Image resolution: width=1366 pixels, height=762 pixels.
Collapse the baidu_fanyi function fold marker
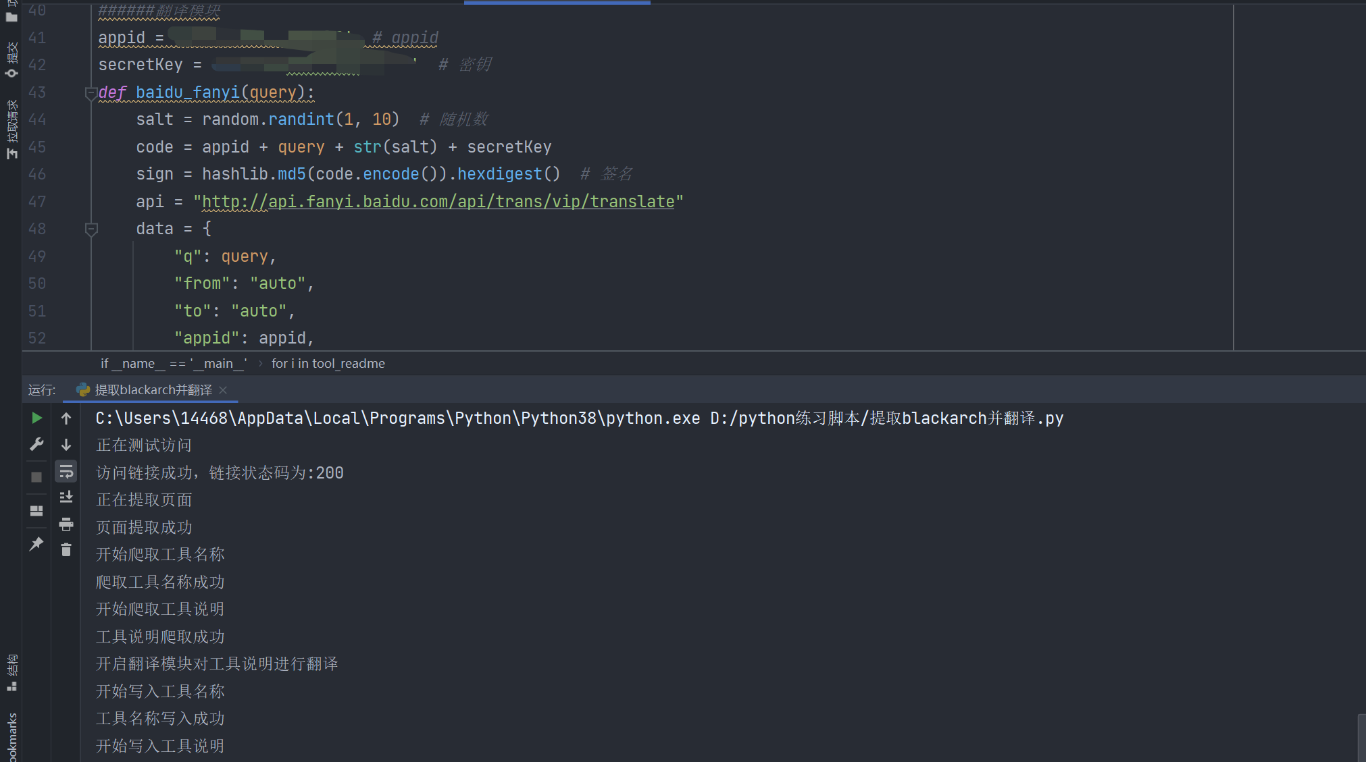click(x=91, y=92)
